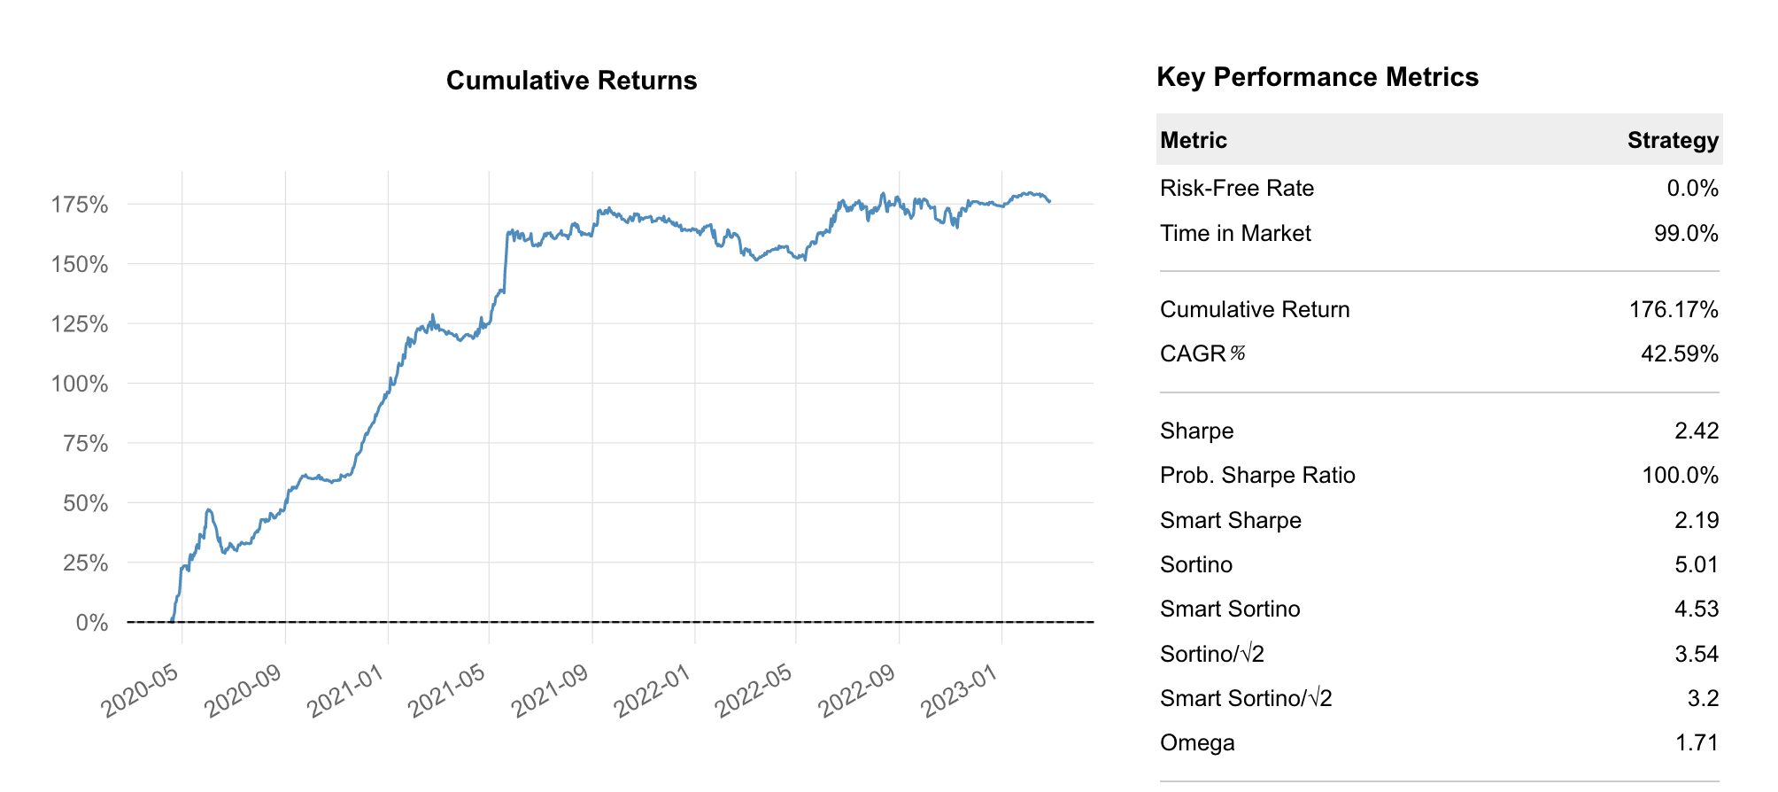This screenshot has height=792, width=1778.
Task: Click the CAGR value 42.59%
Action: [1679, 353]
